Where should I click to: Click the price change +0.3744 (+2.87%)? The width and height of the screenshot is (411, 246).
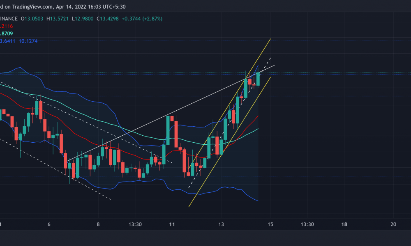pos(142,19)
